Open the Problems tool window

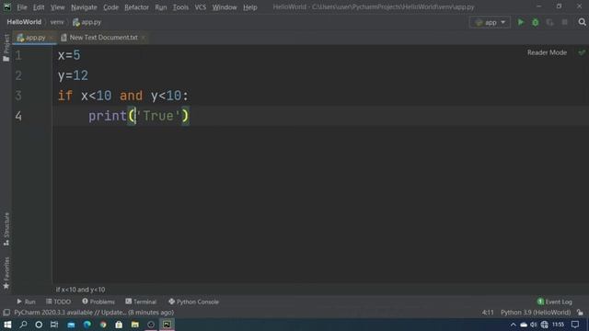[98, 302]
